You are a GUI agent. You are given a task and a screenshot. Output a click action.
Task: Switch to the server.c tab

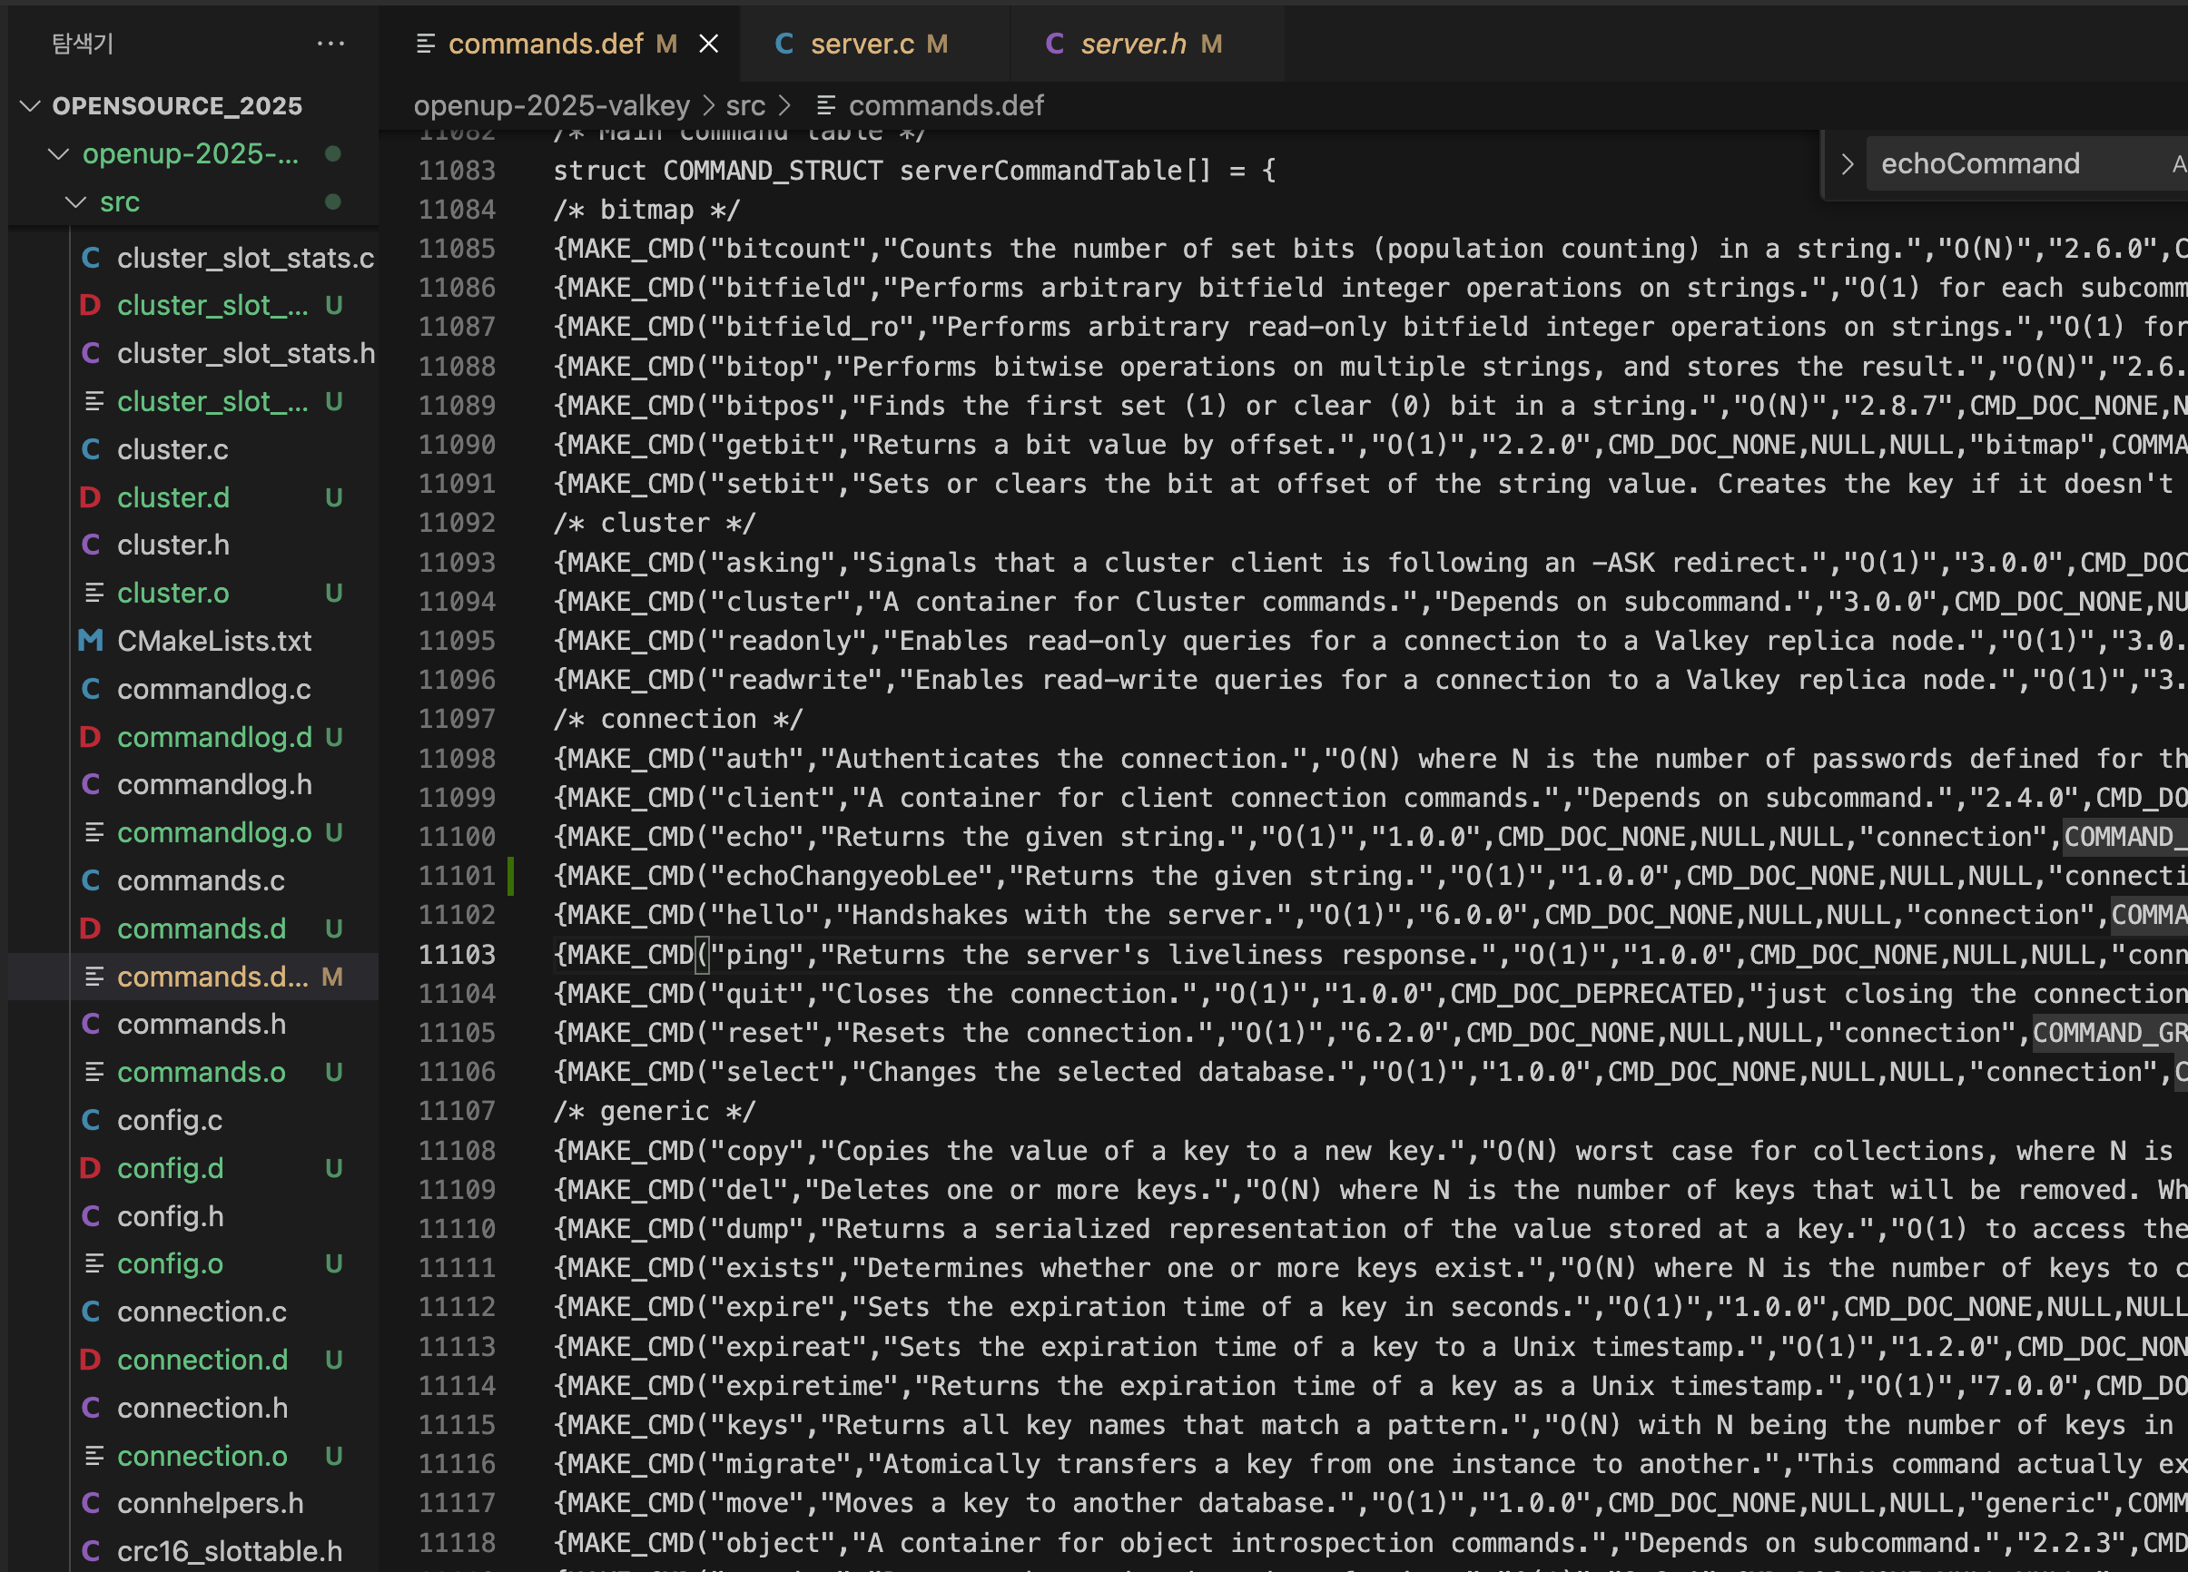[x=862, y=44]
